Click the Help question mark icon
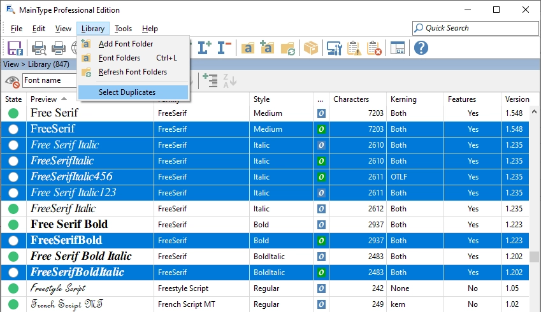This screenshot has height=312, width=541. [x=421, y=48]
